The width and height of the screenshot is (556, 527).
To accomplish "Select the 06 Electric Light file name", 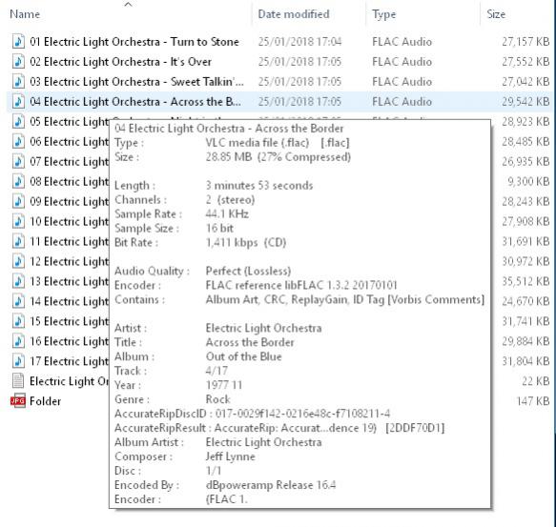I will coord(70,142).
